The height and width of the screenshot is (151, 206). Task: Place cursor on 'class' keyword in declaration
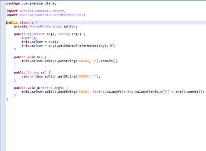[24, 23]
